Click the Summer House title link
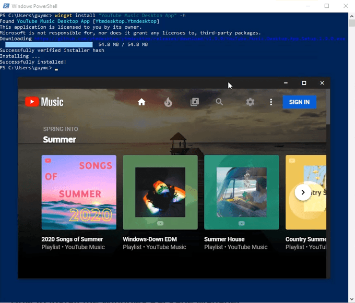The width and height of the screenshot is (355, 303). 224,239
